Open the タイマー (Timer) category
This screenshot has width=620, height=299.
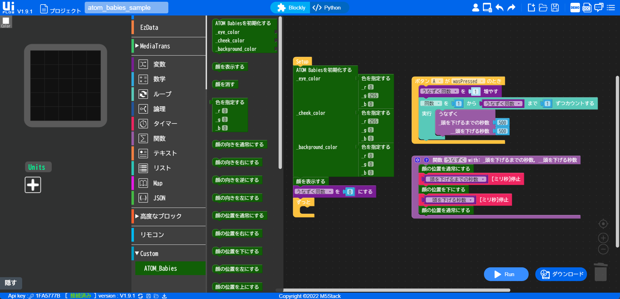pos(169,124)
